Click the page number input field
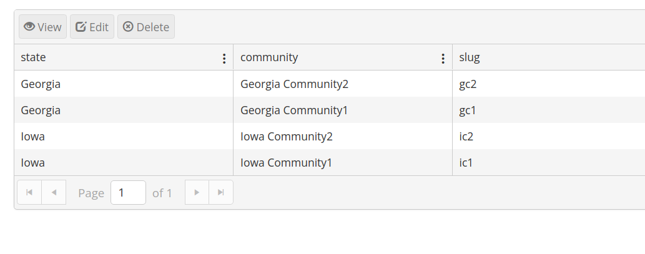This screenshot has height=254, width=645. tap(128, 192)
